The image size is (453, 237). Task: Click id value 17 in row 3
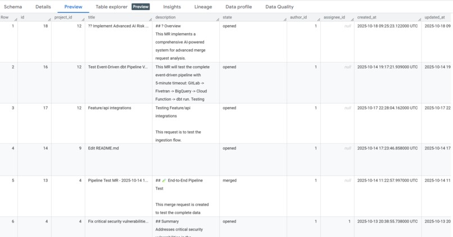pyautogui.click(x=46, y=108)
